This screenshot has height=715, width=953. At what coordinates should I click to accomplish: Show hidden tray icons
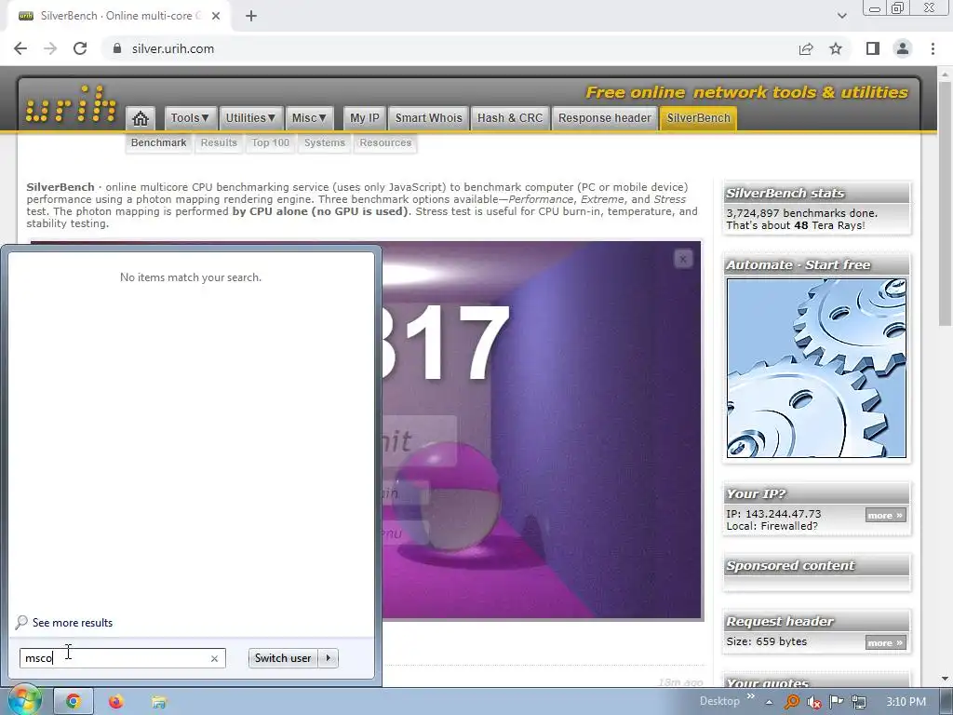(x=770, y=702)
